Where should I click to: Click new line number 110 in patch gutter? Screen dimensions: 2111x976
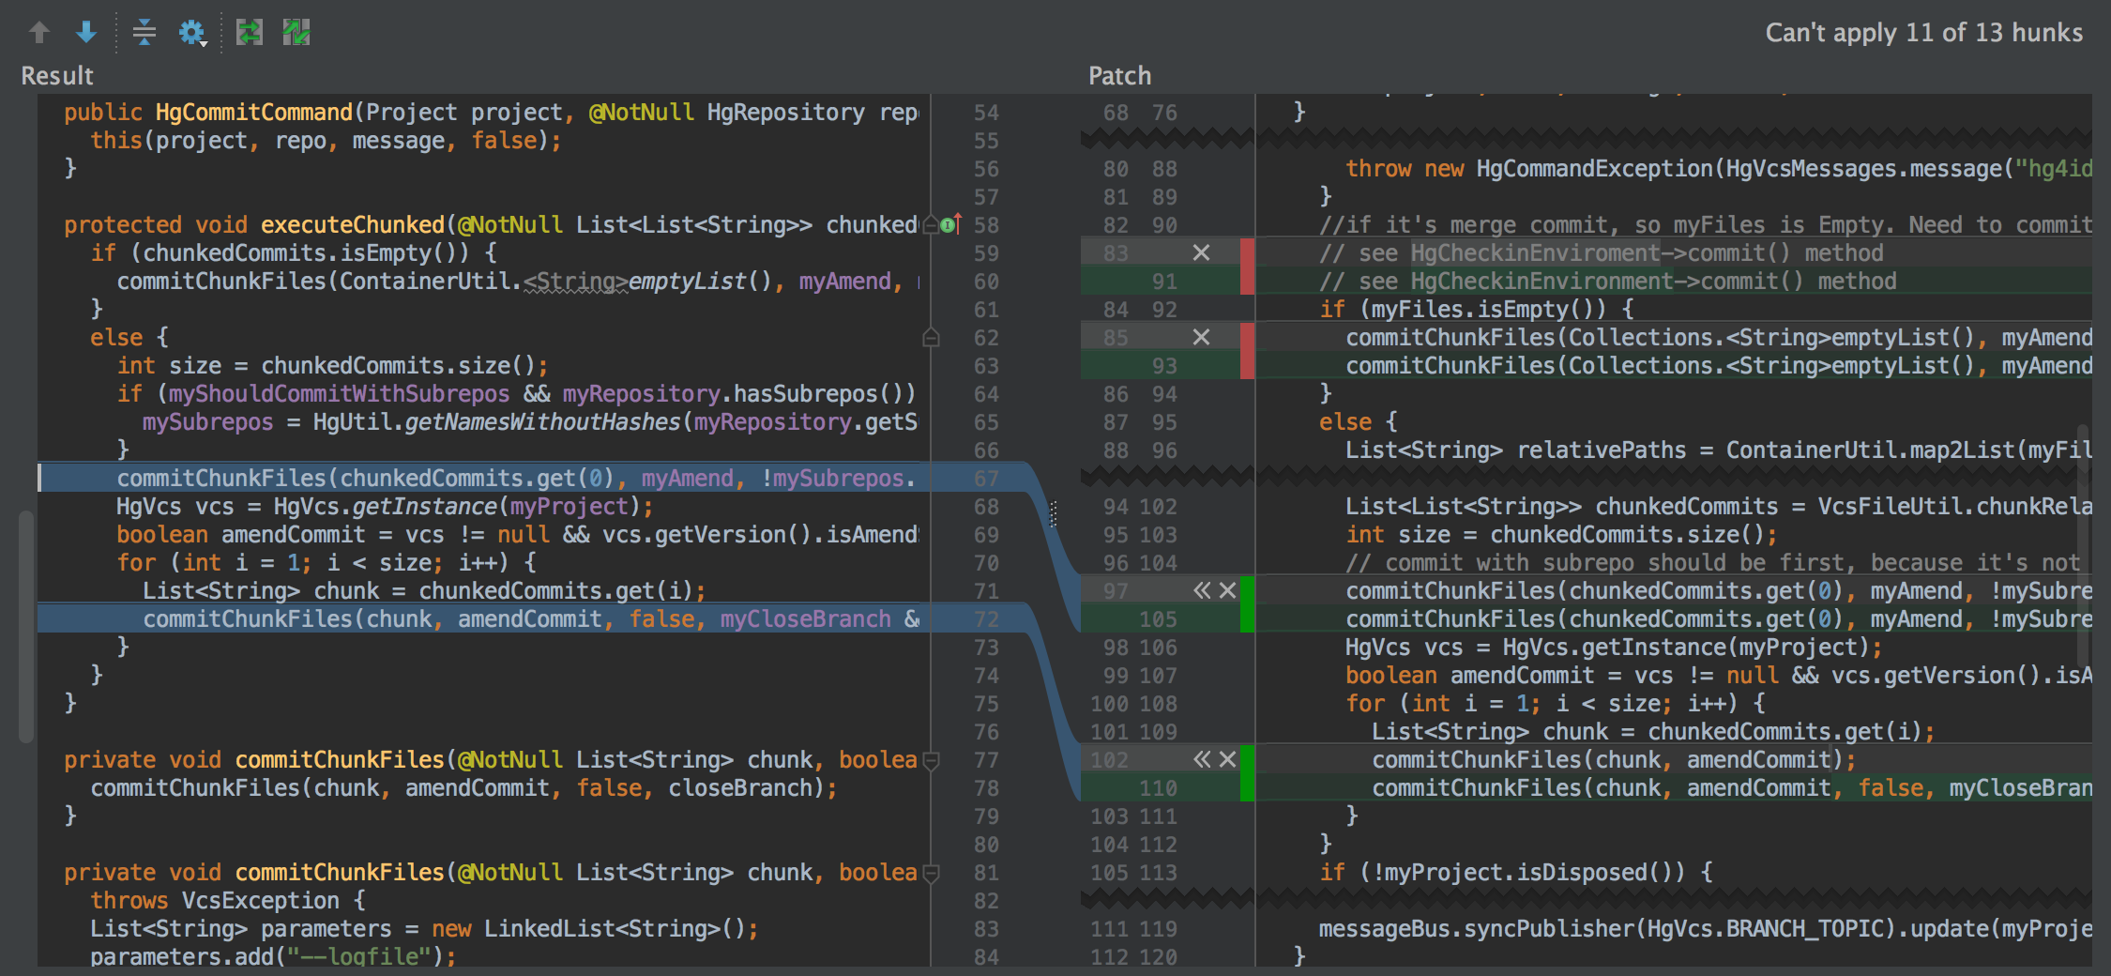tap(1158, 788)
